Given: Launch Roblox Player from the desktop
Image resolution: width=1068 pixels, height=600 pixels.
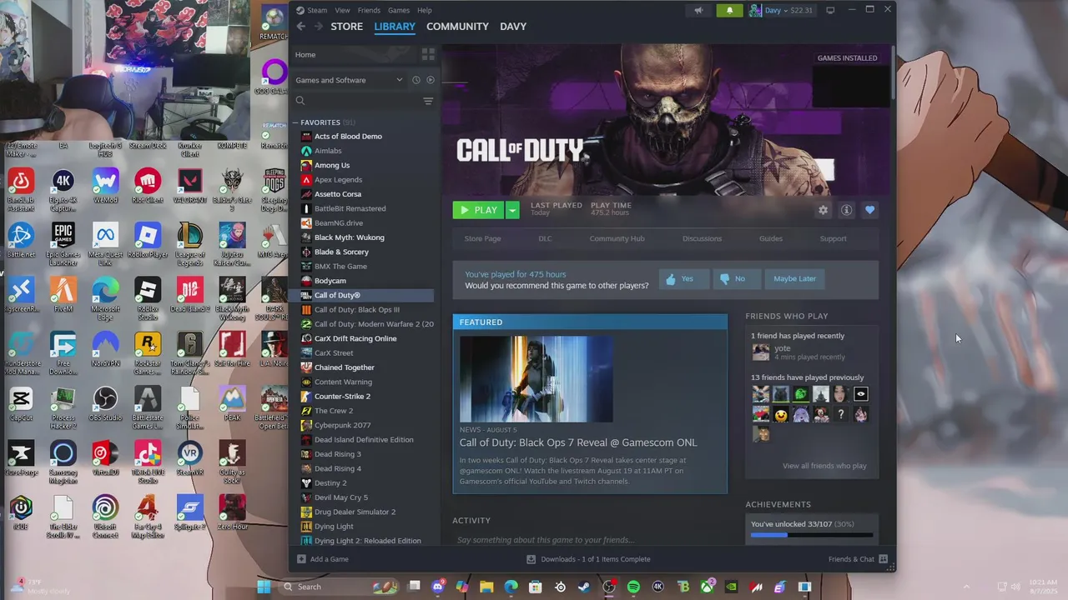Looking at the screenshot, I should (148, 240).
